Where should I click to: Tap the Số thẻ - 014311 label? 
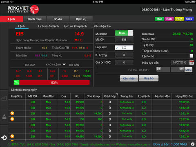click(138, 70)
